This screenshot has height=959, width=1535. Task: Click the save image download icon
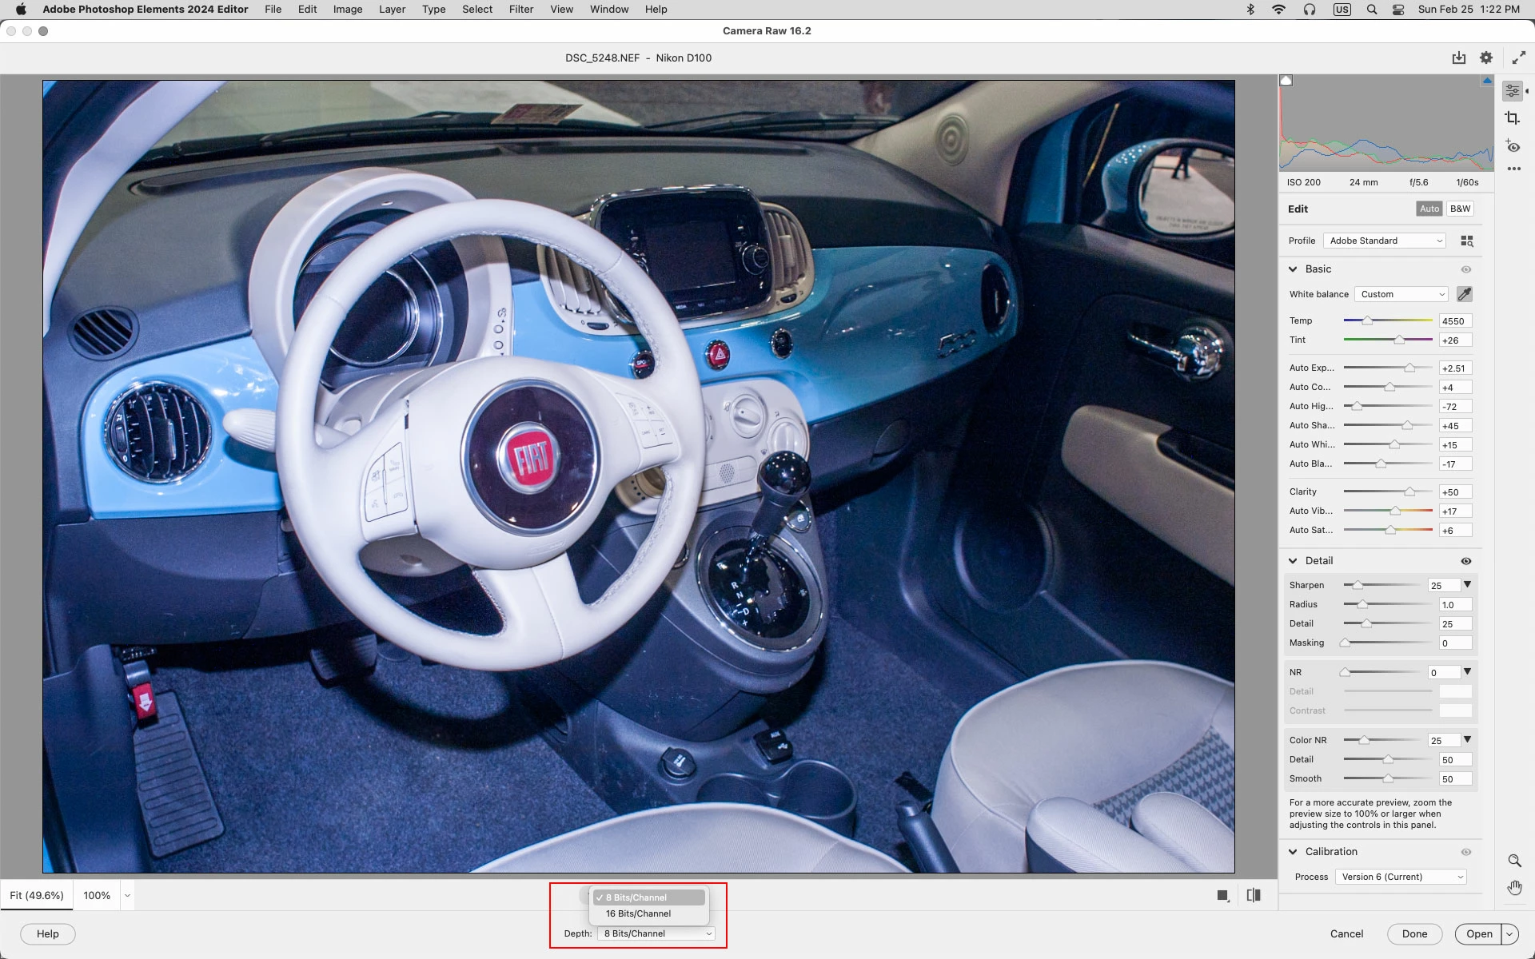[x=1458, y=58]
